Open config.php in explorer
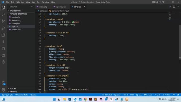The height and width of the screenshot is (102, 181). [x=21, y=17]
